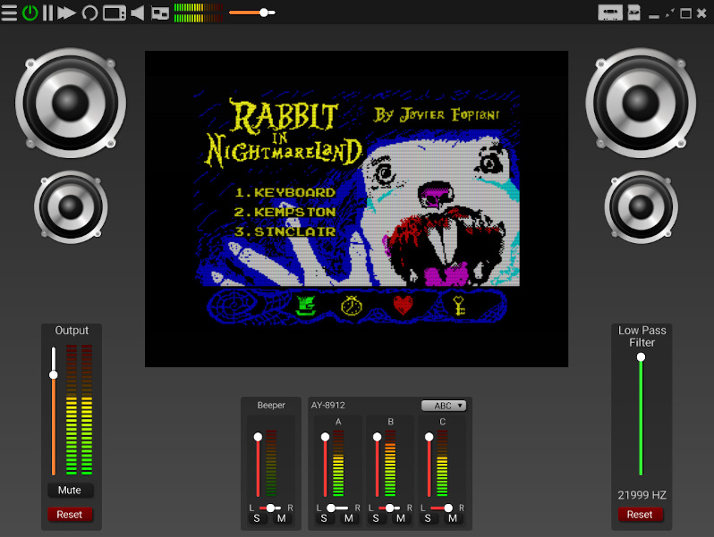Click the top toolbar stereo level meter

[x=198, y=13]
